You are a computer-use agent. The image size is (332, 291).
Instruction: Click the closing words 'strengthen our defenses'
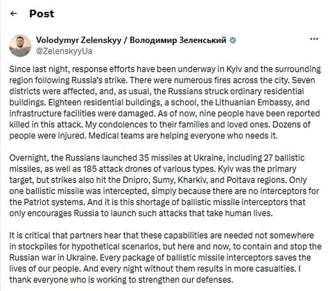point(185,279)
